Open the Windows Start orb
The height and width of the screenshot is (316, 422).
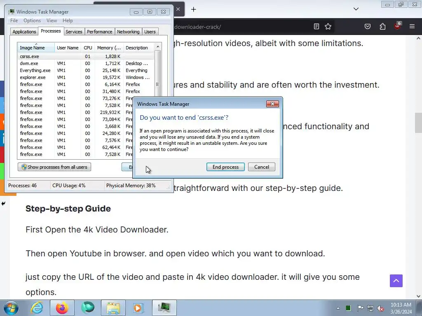tap(11, 308)
